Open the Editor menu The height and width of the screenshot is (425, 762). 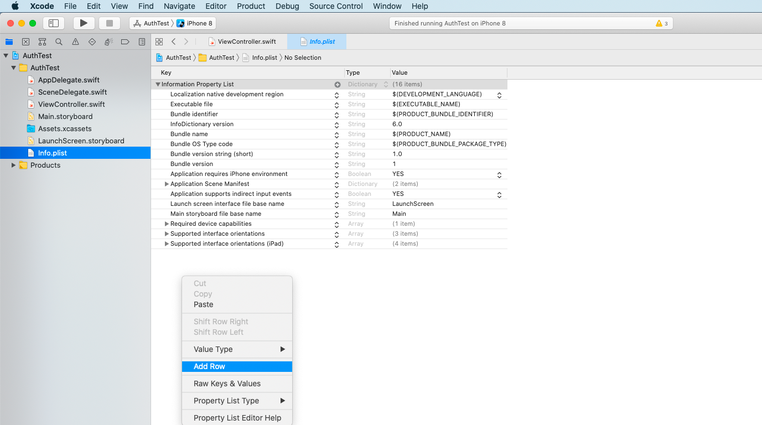click(216, 6)
